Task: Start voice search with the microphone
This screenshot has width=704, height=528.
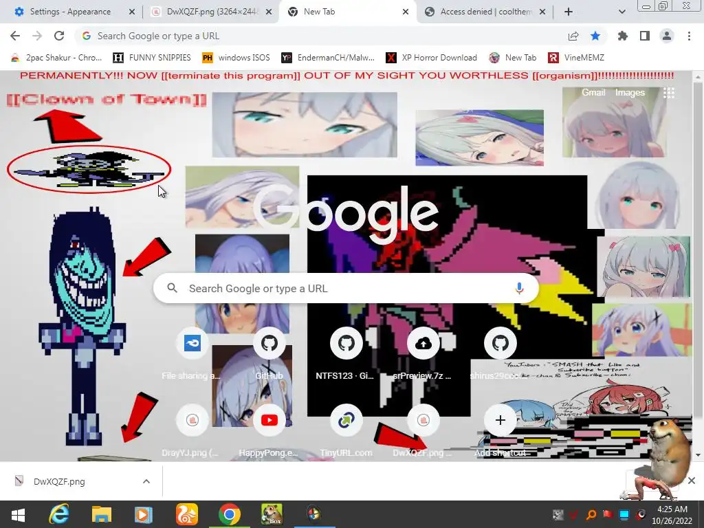Action: (519, 288)
